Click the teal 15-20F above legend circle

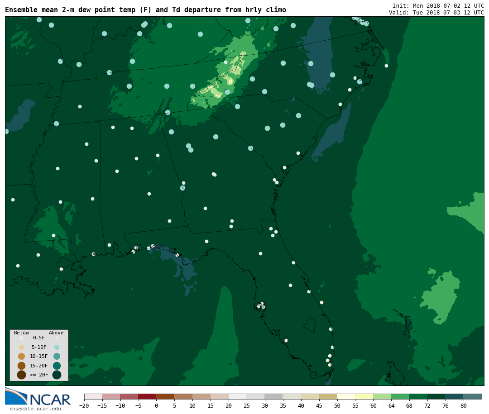(57, 366)
